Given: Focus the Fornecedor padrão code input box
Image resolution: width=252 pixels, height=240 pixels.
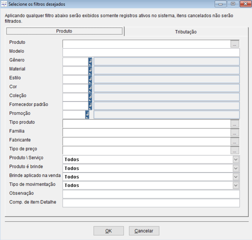Looking at the screenshot, I should coord(75,106).
